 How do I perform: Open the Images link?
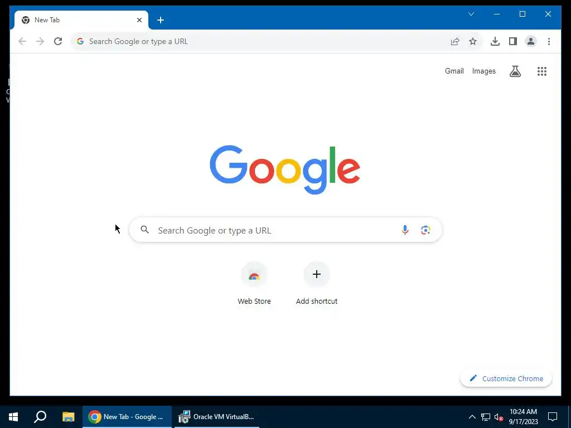[483, 71]
